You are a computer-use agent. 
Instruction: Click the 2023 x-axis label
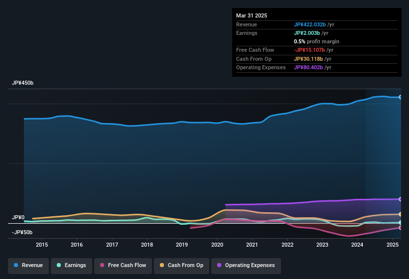coord(322,245)
